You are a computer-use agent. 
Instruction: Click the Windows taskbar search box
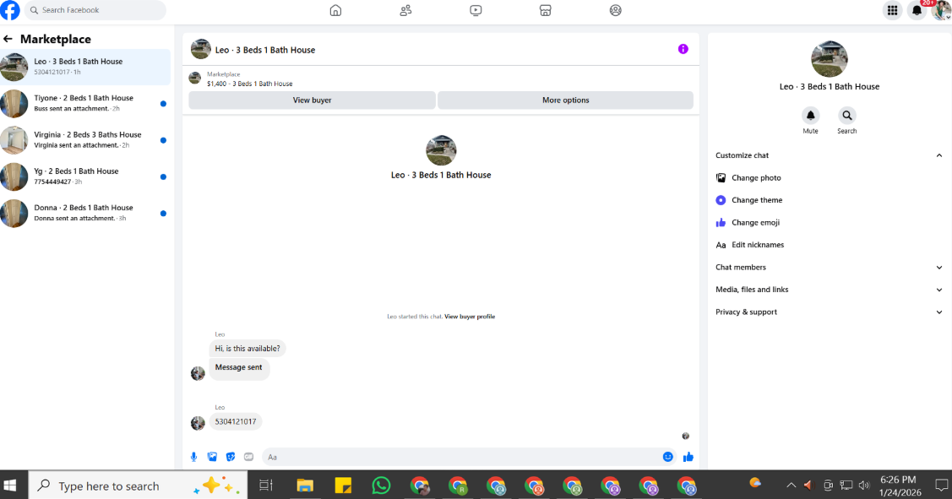(139, 485)
